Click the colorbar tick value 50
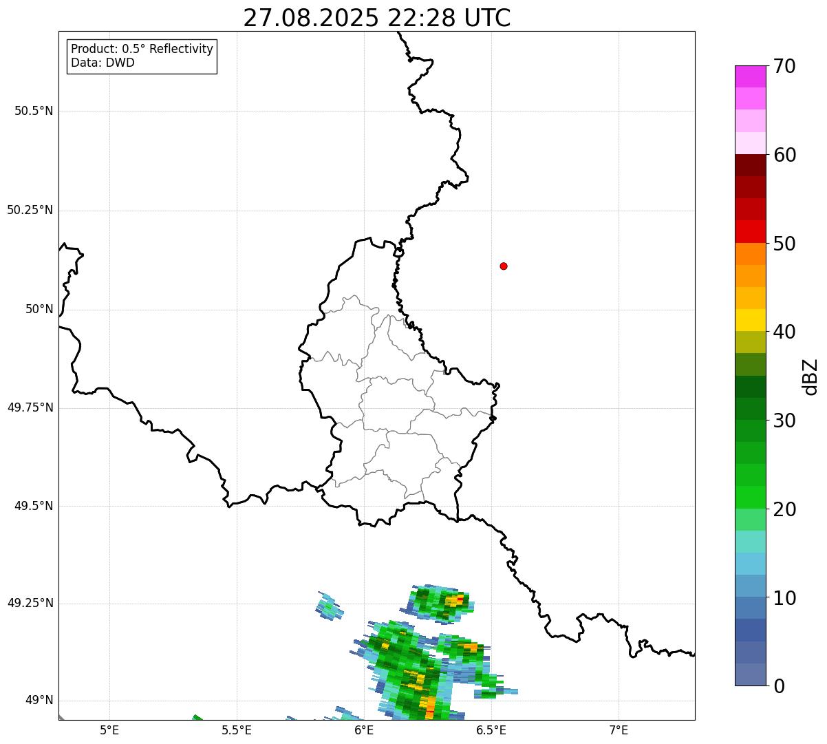827x744 pixels. click(784, 244)
